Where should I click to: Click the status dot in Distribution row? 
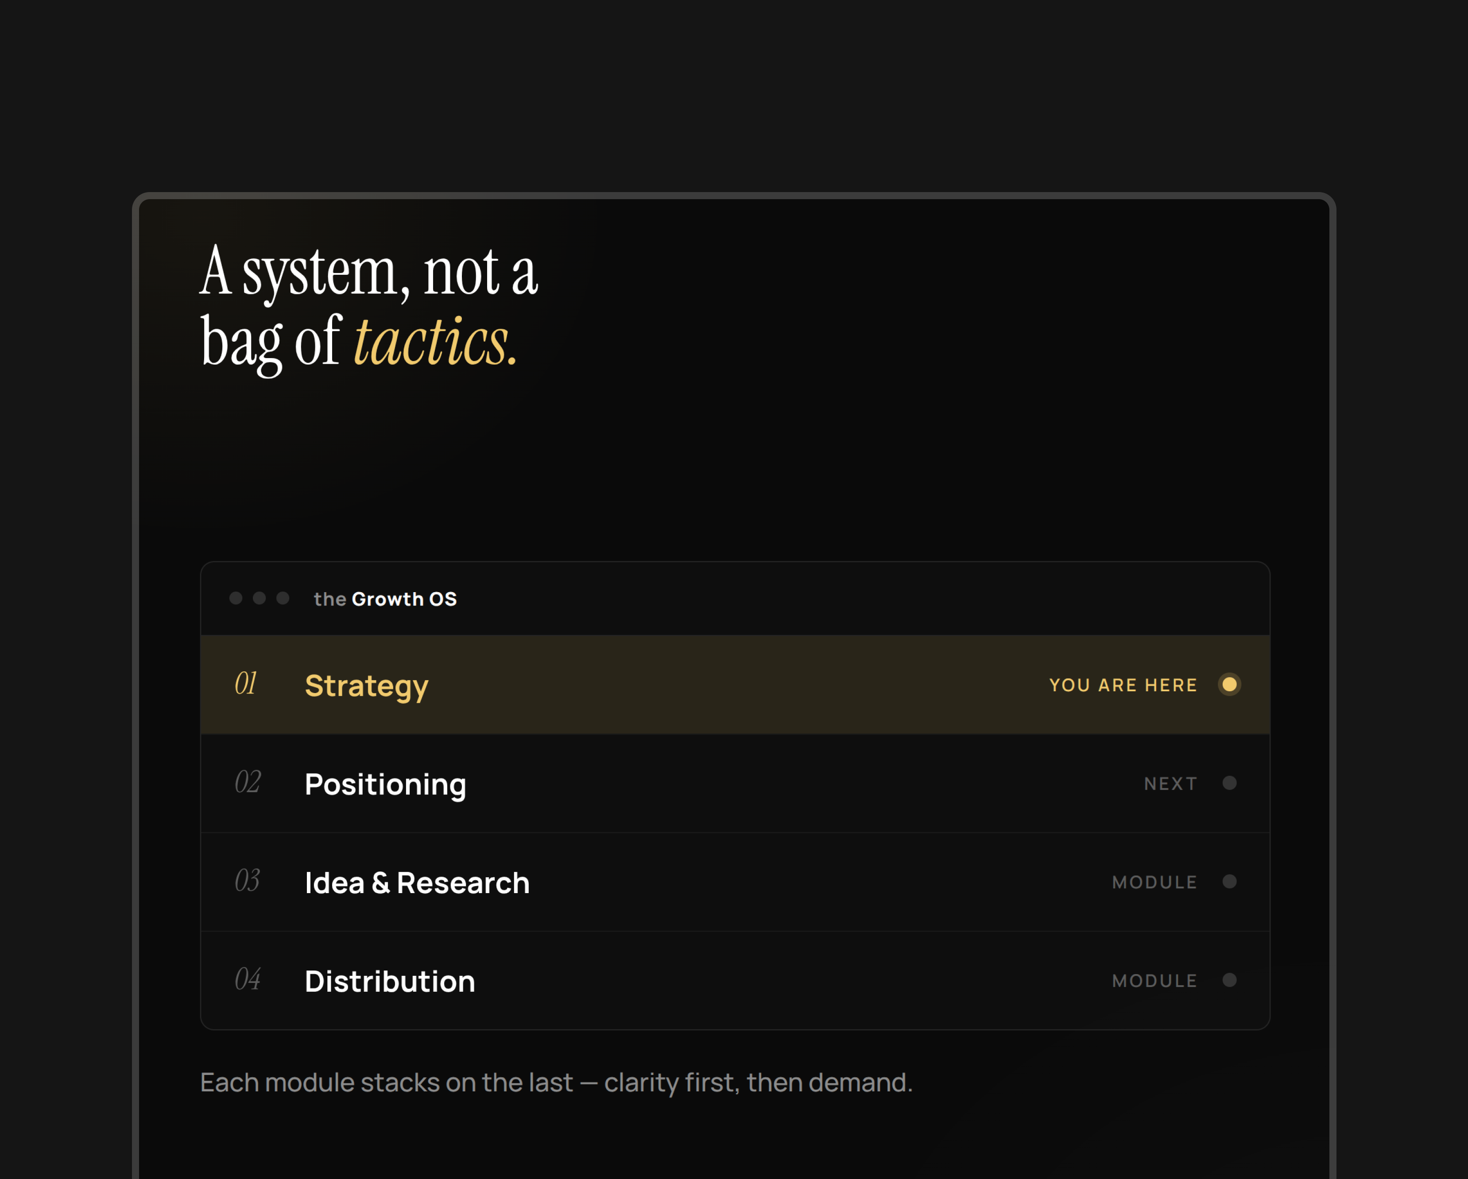(1229, 980)
